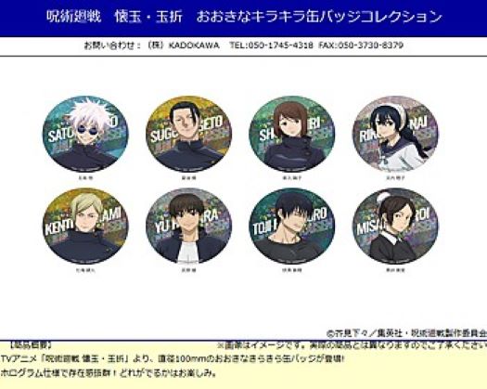The height and width of the screenshot is (389, 487).
Task: Pick the Misato Kuroi badge thumbnail
Action: [x=395, y=226]
